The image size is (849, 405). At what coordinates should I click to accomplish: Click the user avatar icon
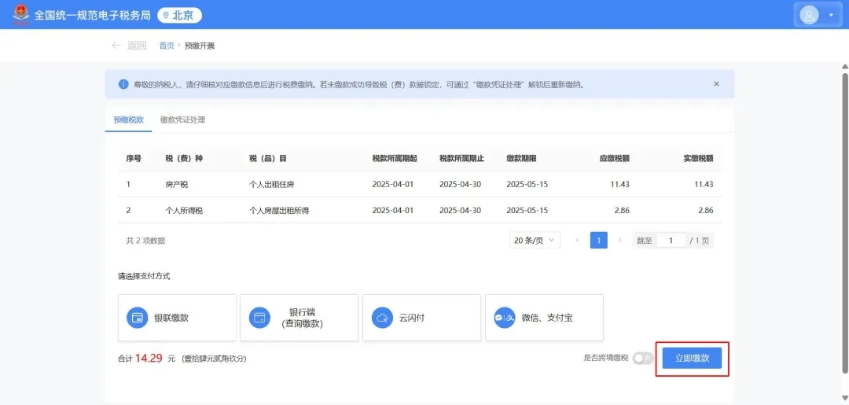click(809, 15)
